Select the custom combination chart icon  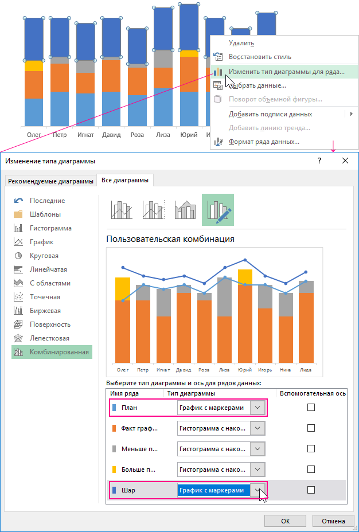pyautogui.click(x=218, y=210)
